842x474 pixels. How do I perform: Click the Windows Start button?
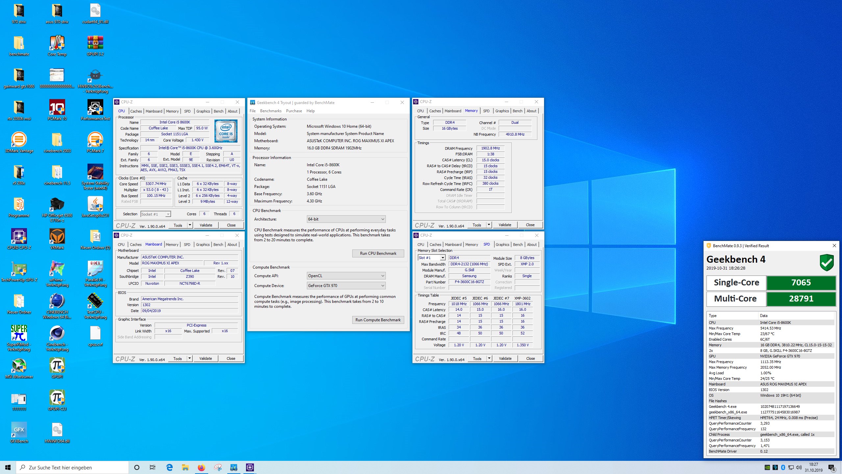pyautogui.click(x=8, y=467)
